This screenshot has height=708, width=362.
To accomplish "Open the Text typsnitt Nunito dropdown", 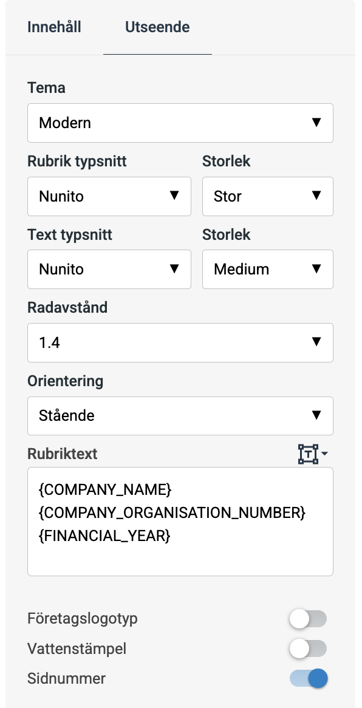I will pyautogui.click(x=109, y=269).
